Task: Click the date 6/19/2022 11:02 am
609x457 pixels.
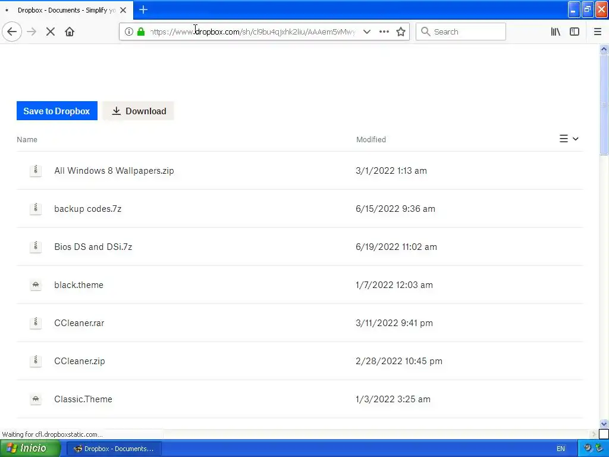Action: click(x=396, y=247)
